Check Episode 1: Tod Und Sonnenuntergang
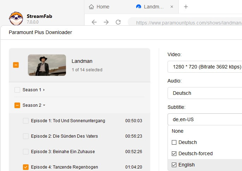 (26, 121)
